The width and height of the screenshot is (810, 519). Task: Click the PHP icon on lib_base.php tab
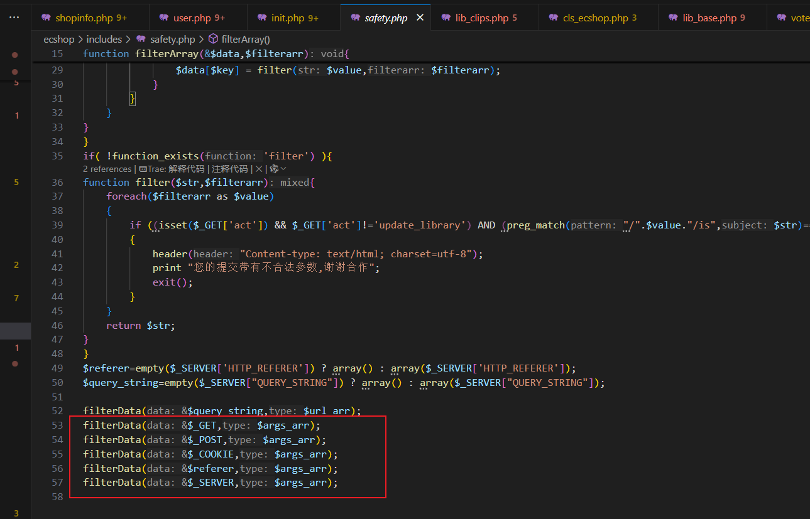point(673,18)
